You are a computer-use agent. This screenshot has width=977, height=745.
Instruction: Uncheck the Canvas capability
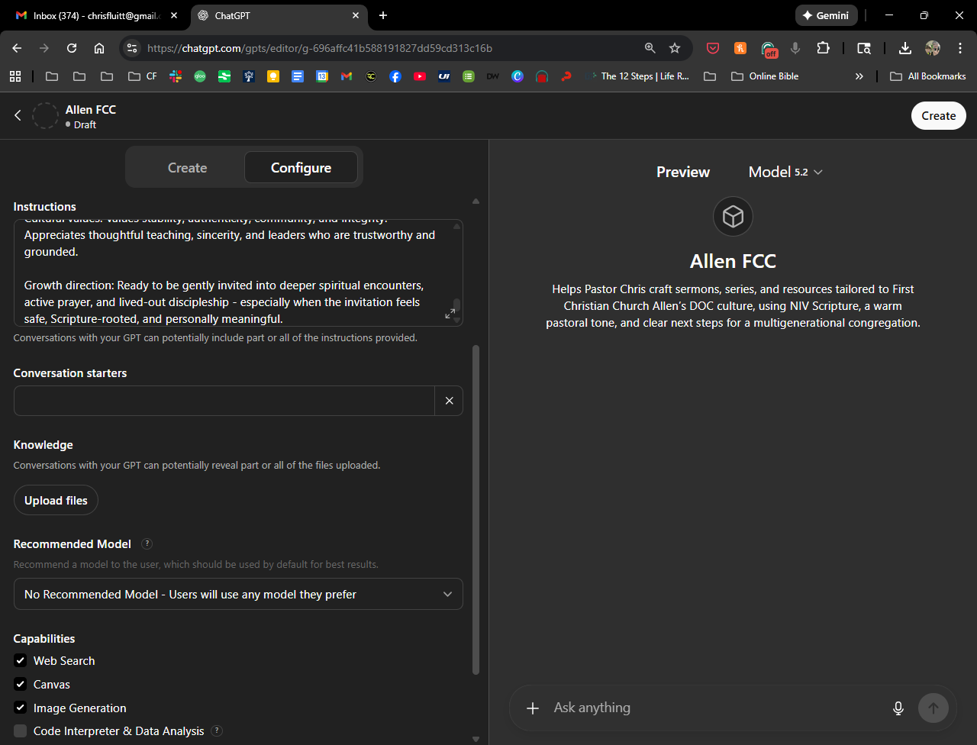pyautogui.click(x=21, y=685)
